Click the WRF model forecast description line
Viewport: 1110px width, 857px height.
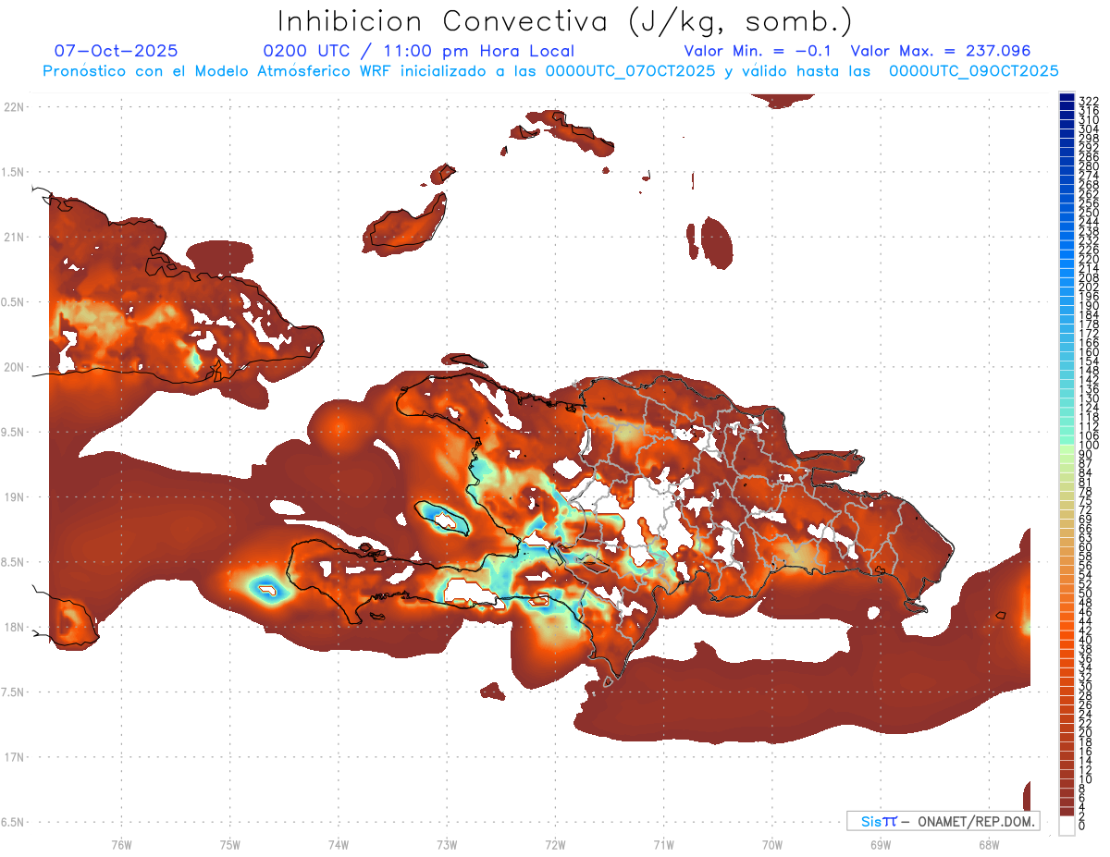550,71
